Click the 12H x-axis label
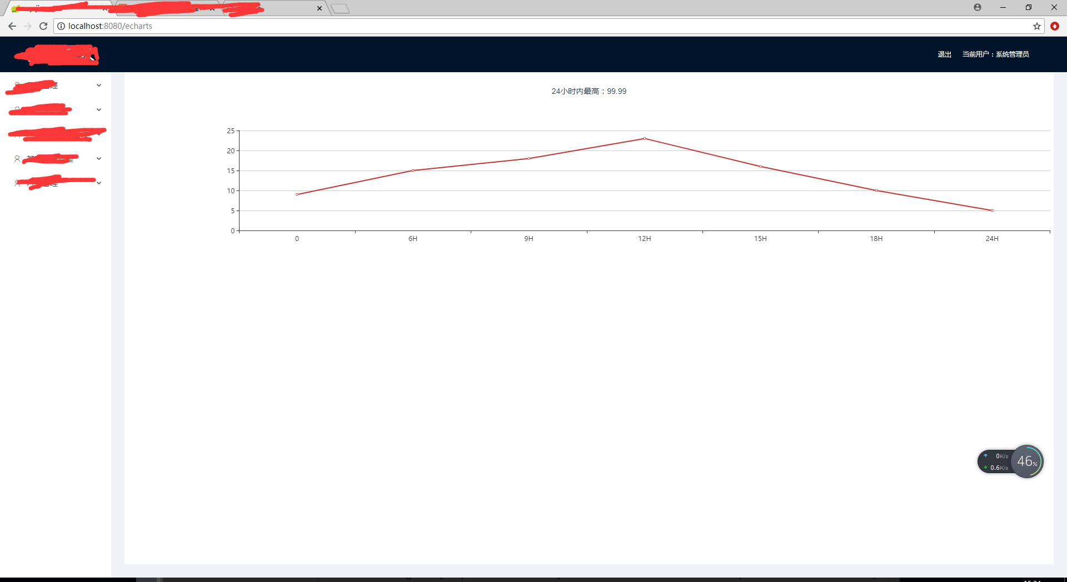1067x582 pixels. point(645,239)
